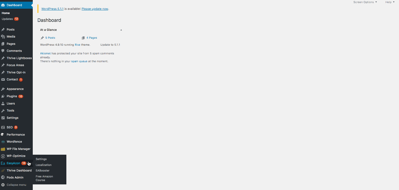Click the Users person icon

[3, 103]
